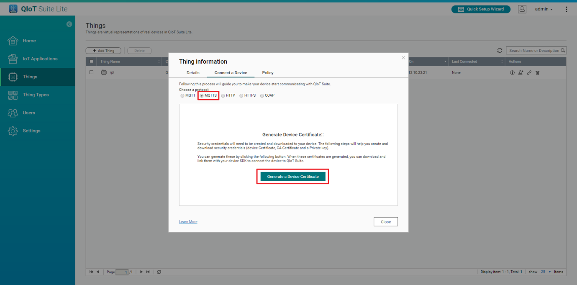Viewport: 577px width, 285px height.
Task: Refresh the Things list beside search box
Action: point(500,51)
